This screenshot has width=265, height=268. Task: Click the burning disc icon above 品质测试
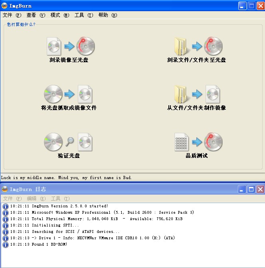point(213,142)
